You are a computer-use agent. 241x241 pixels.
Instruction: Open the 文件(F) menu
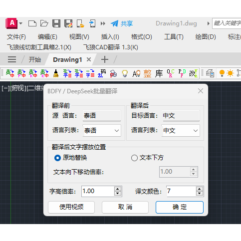click(x=16, y=37)
